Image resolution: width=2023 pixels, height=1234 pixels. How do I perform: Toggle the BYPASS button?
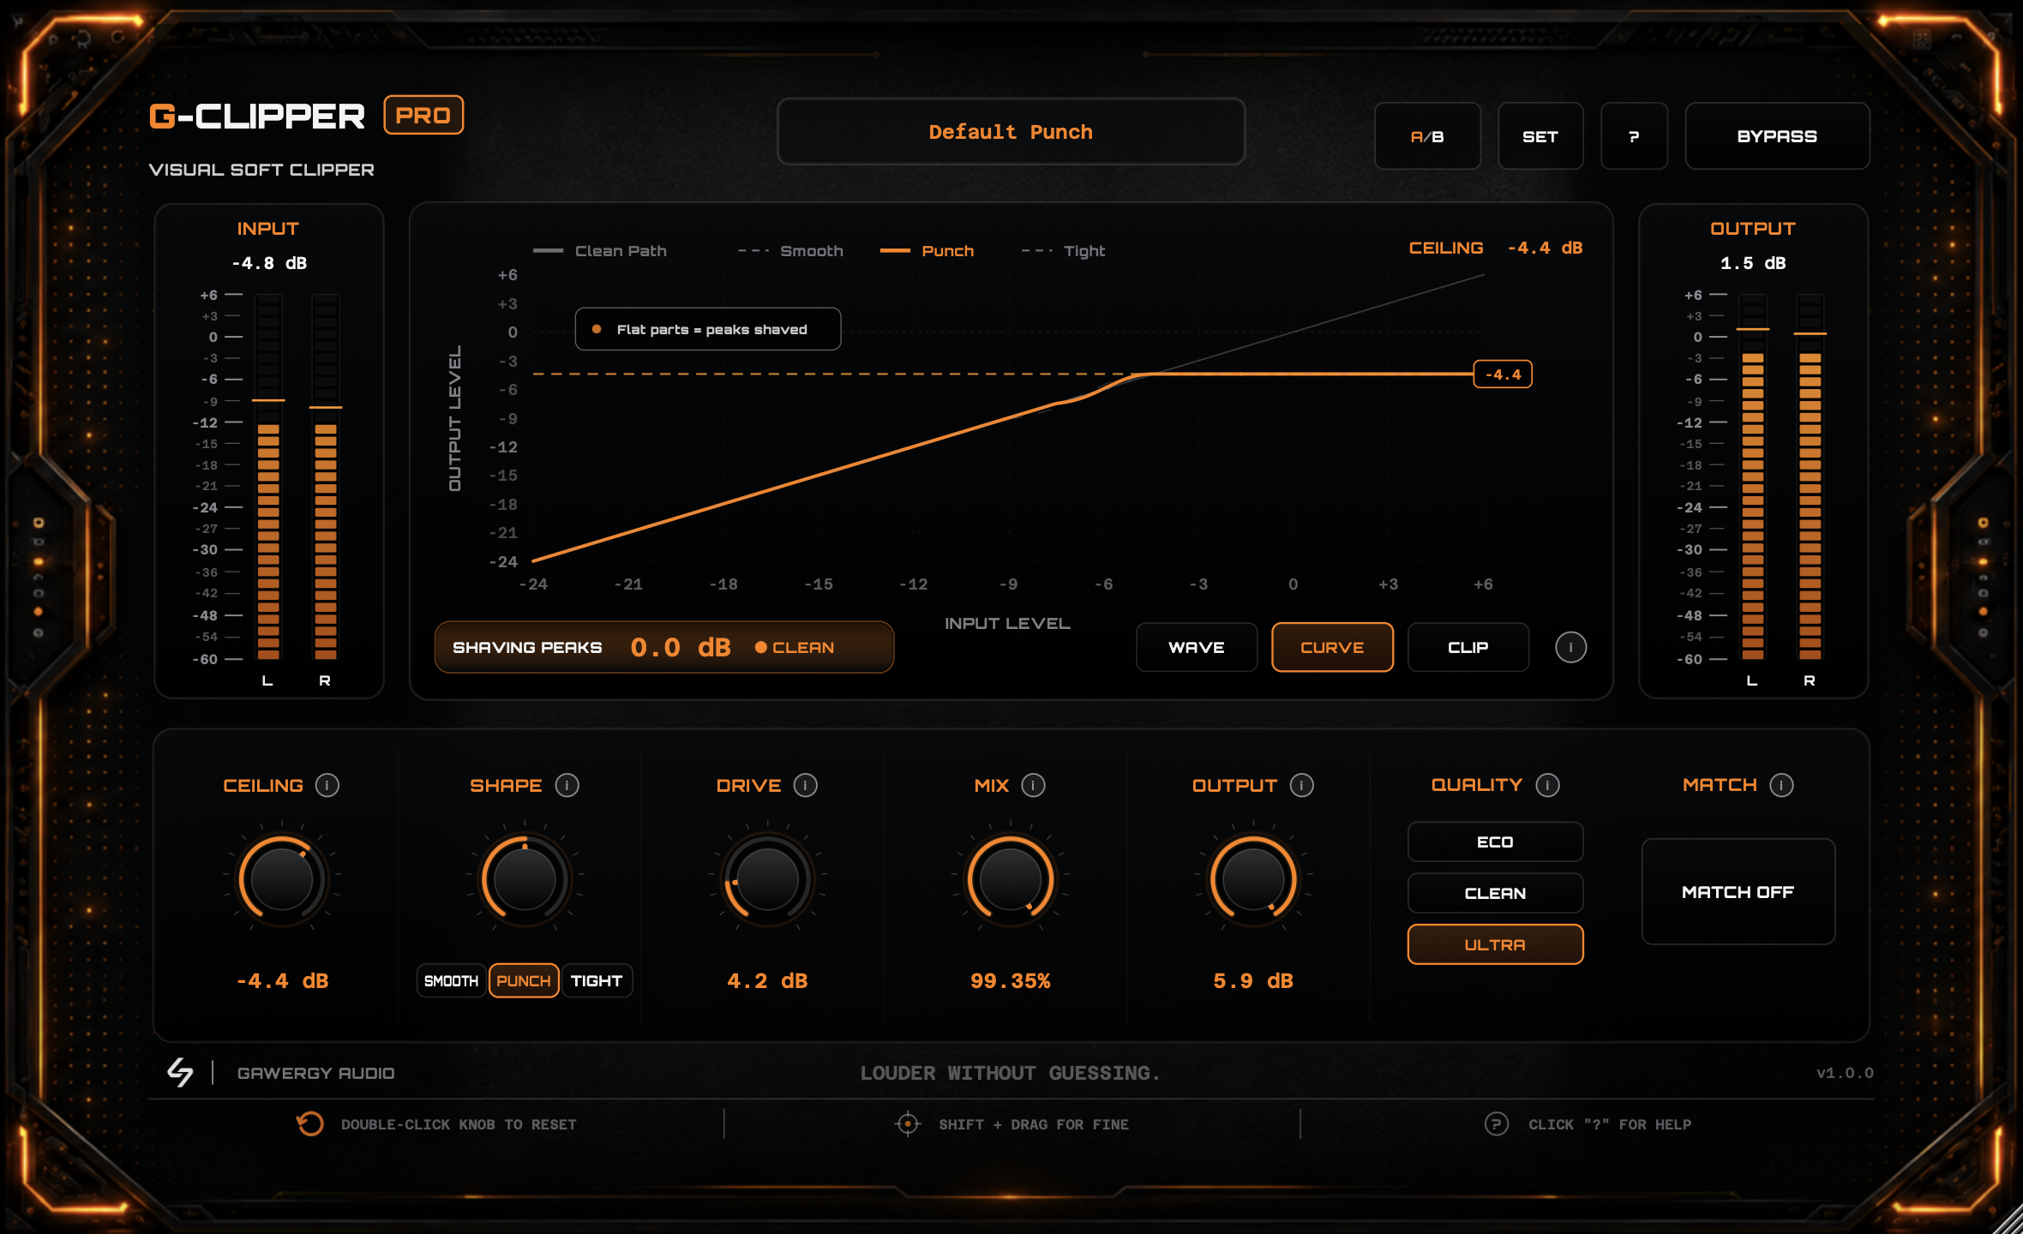(1777, 136)
